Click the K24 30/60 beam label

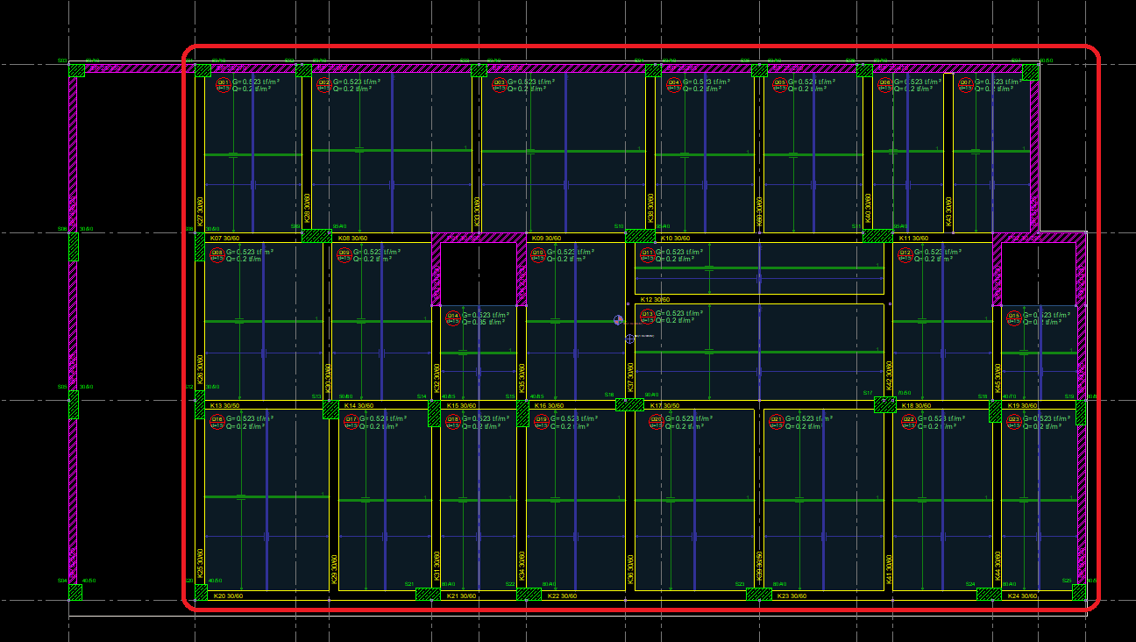click(1022, 596)
